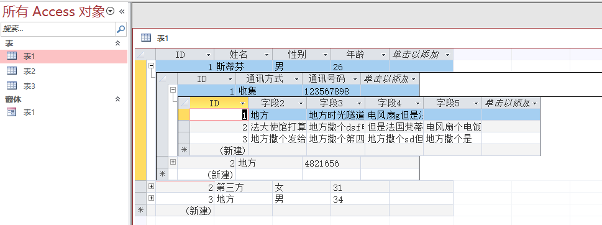Screen dimensions: 602x225
Task: Select the row selector for innermost row 2
Action: [185, 127]
